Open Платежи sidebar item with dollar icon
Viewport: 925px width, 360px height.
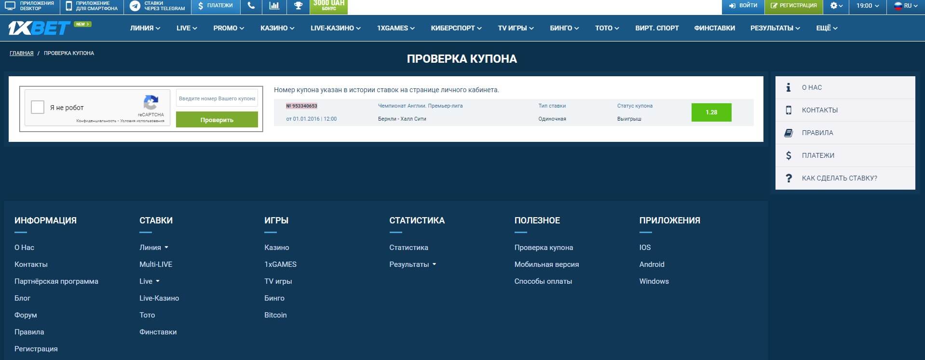(x=845, y=155)
